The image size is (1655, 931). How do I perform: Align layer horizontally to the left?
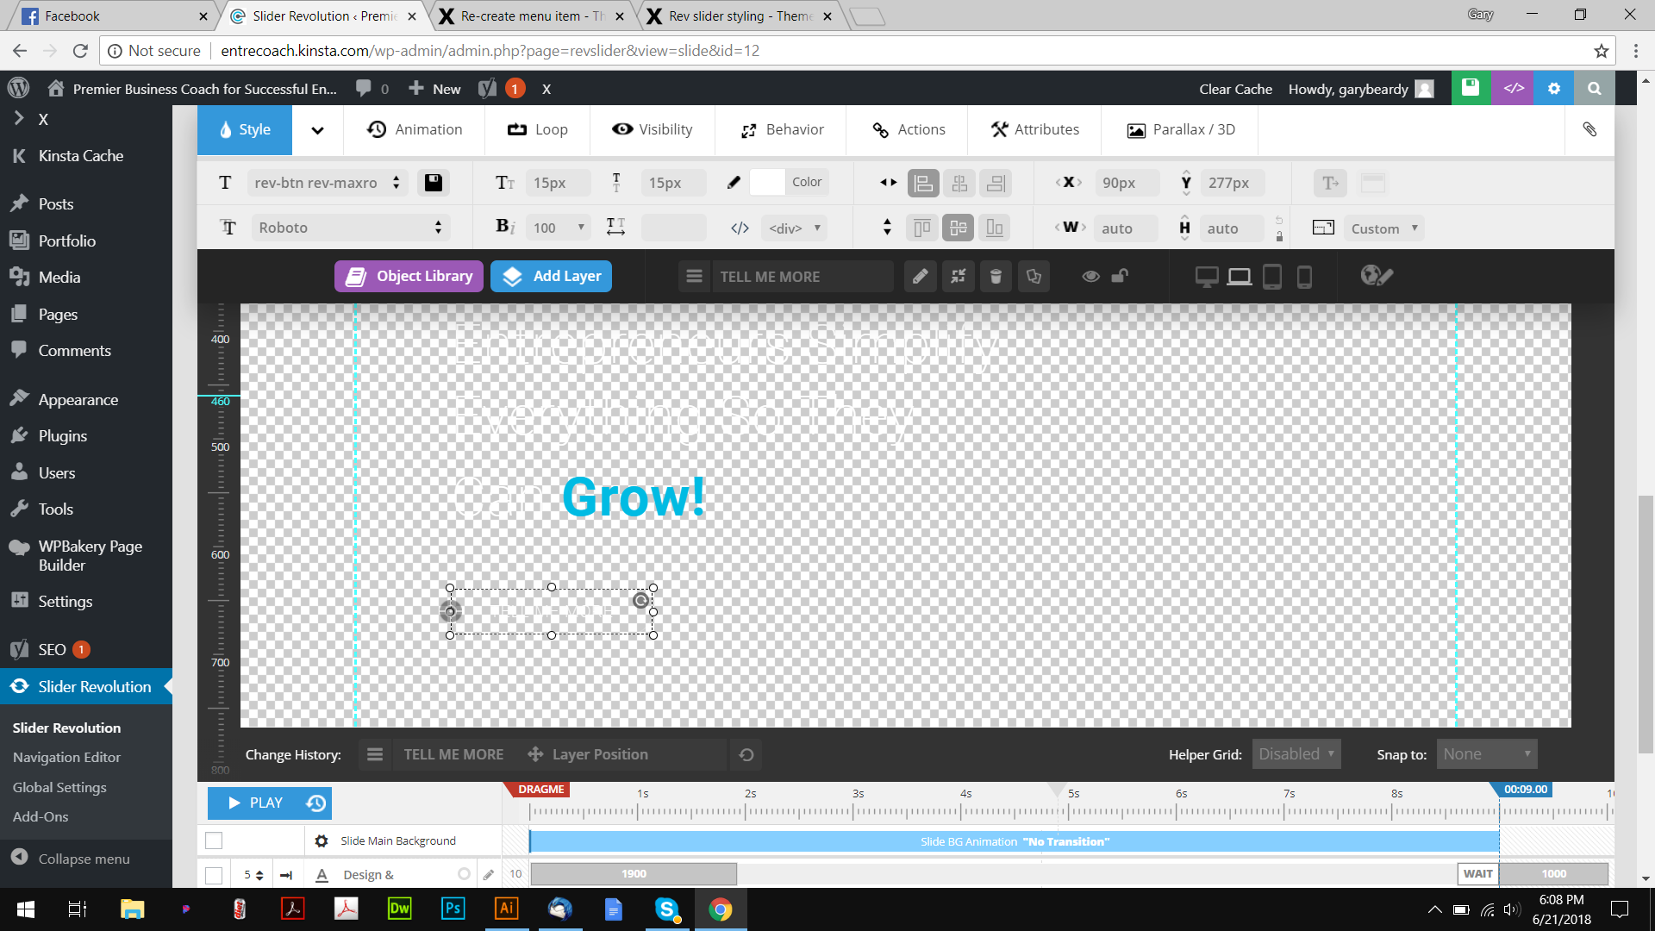pyautogui.click(x=923, y=183)
